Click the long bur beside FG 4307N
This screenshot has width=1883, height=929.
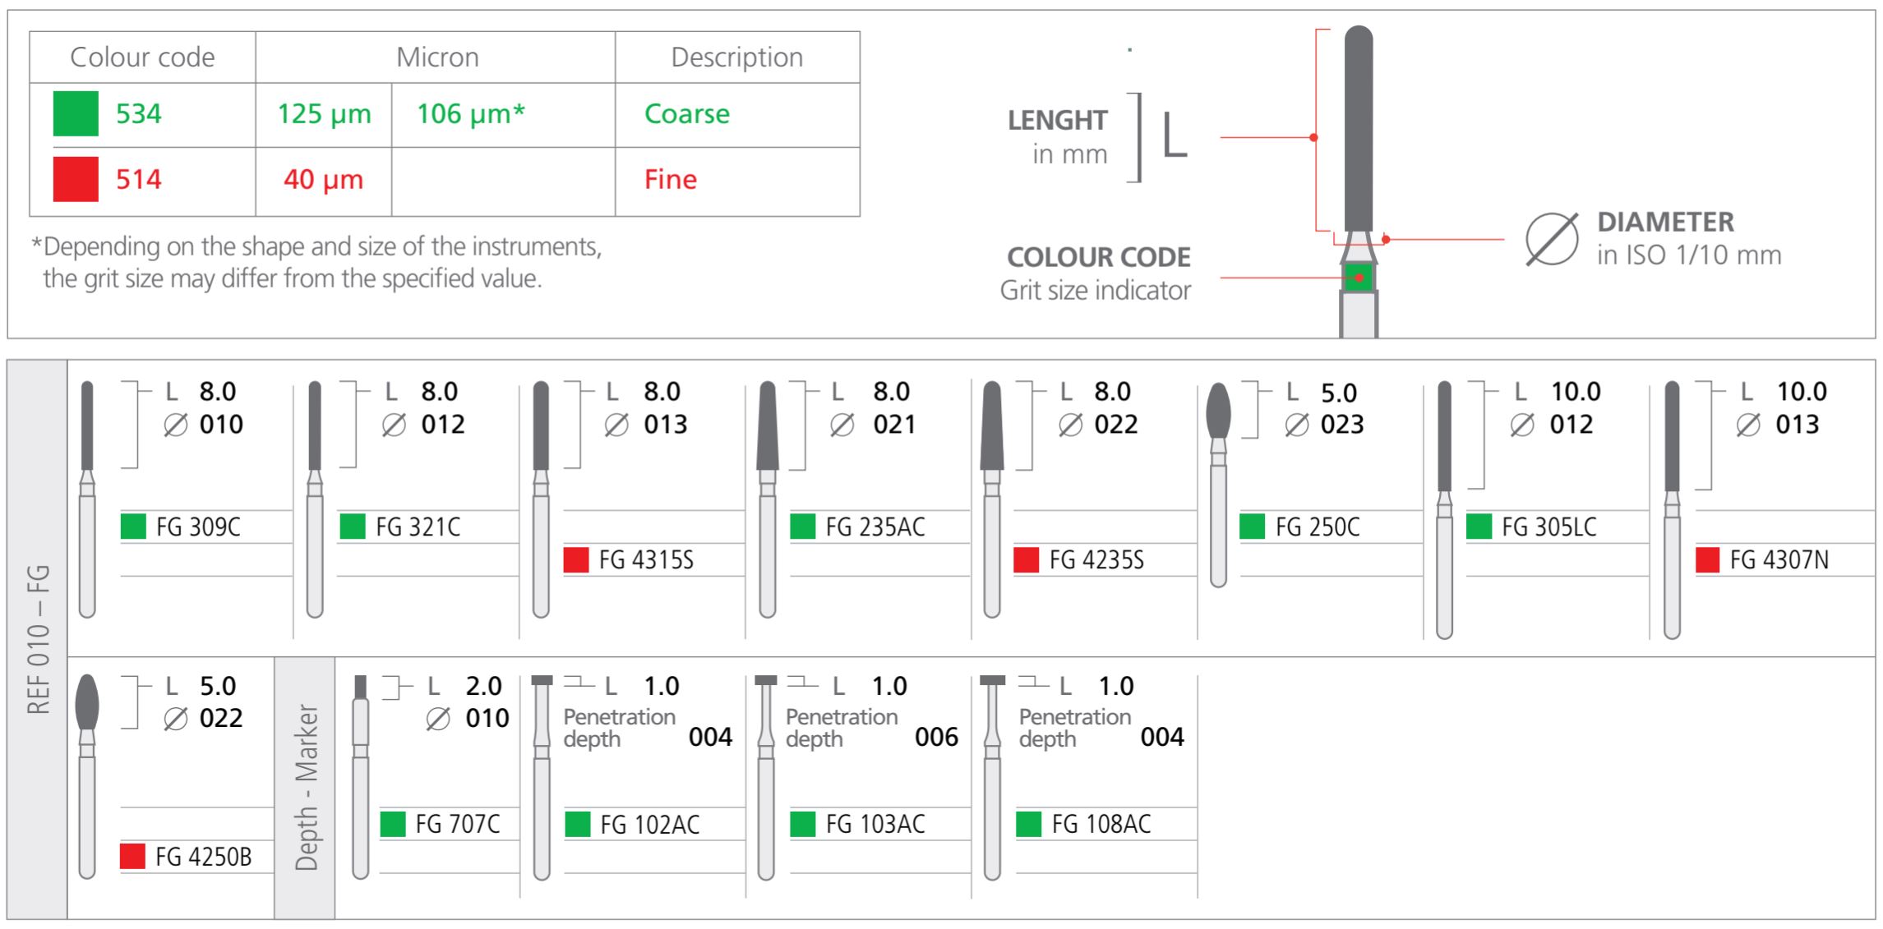coord(1671,509)
